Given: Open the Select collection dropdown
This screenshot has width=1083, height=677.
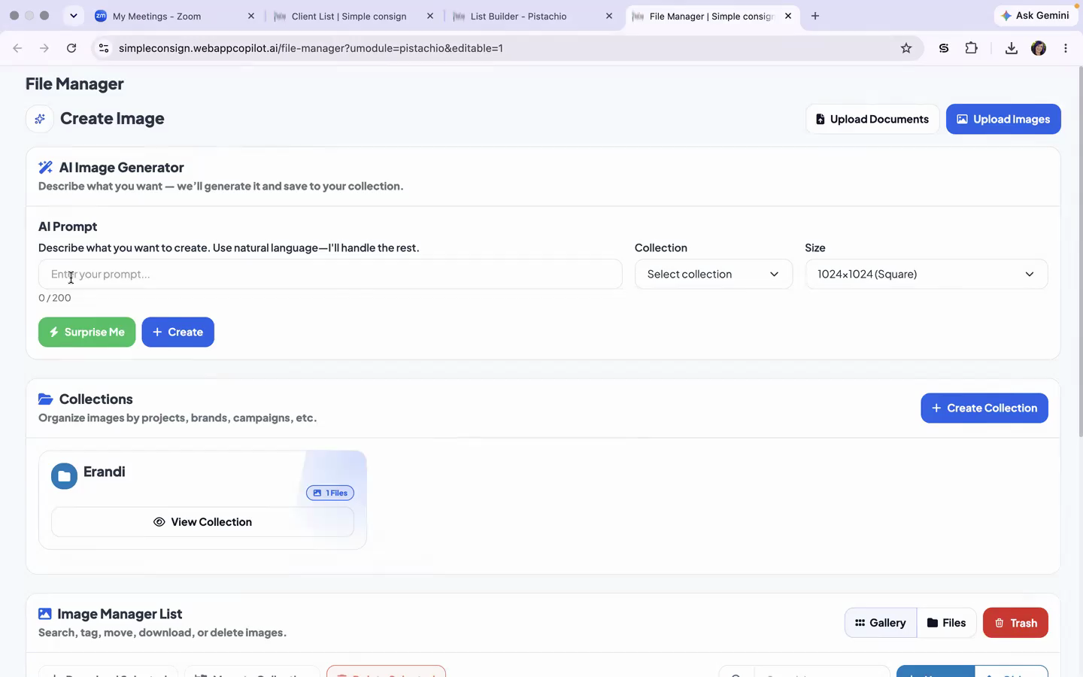Looking at the screenshot, I should click(x=714, y=274).
